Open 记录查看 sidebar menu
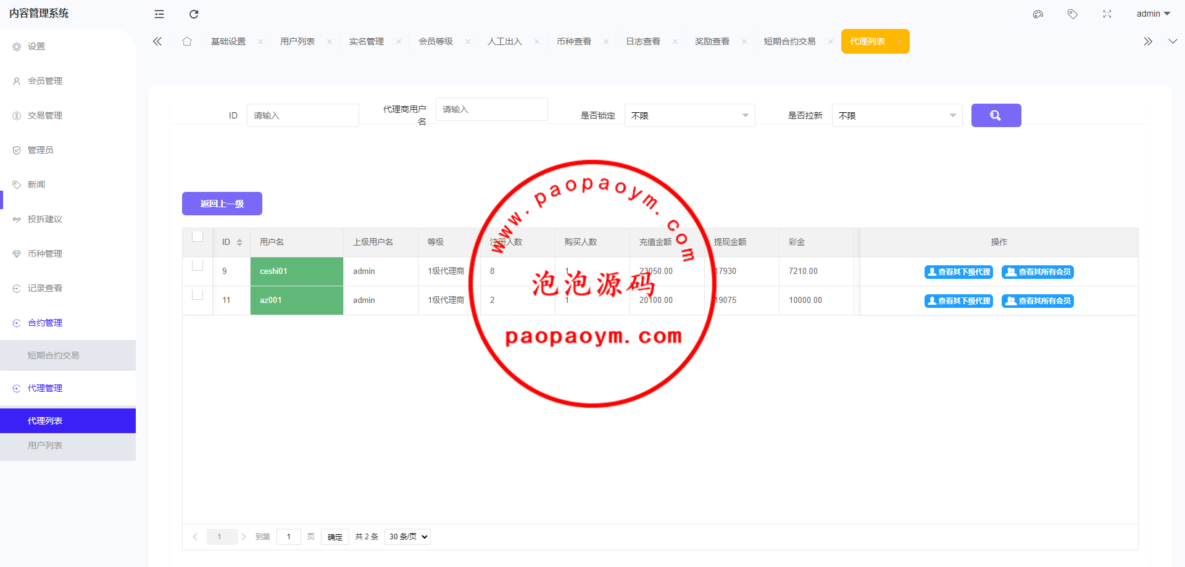Image resolution: width=1185 pixels, height=567 pixels. (68, 288)
